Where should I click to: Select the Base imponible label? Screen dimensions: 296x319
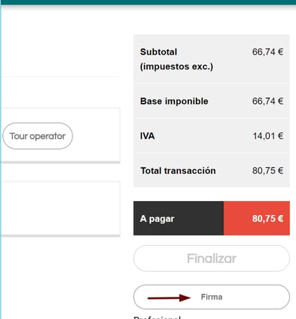tap(174, 101)
